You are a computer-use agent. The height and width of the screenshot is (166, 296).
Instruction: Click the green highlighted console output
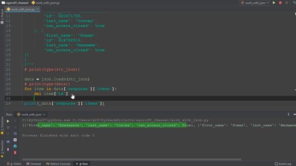[112, 125]
